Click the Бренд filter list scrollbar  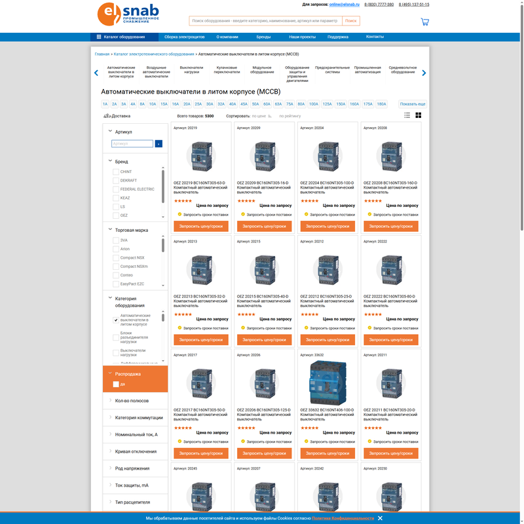pos(163,187)
